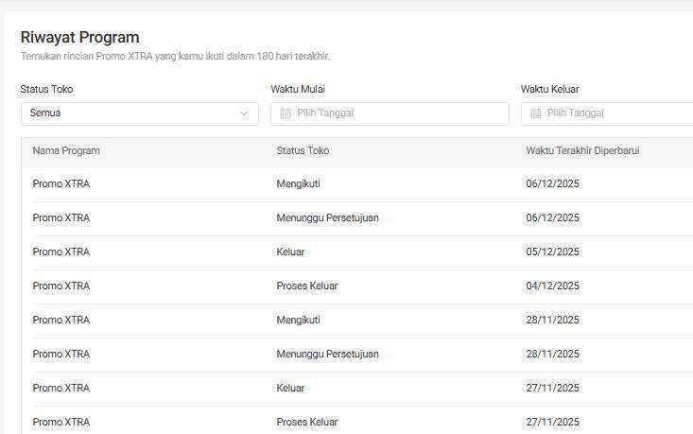Select Menunggu Persetujuan status dated 06/12/2025
Image resolution: width=693 pixels, height=434 pixels.
(x=327, y=217)
